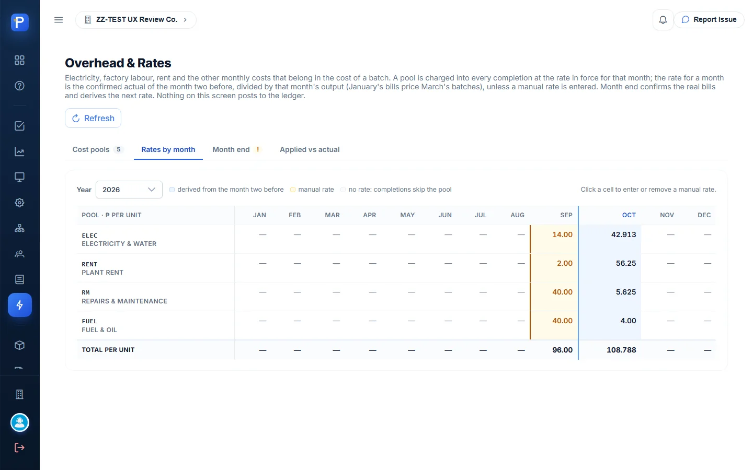Go to the Applied vs actual tab
753x470 pixels.
coord(310,149)
